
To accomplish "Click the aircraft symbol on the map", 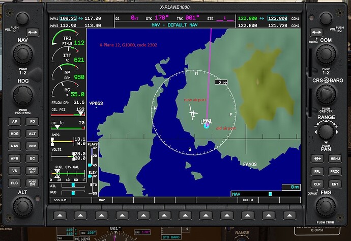I will (193, 112).
